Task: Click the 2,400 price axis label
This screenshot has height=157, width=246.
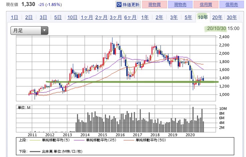Action: point(224,37)
